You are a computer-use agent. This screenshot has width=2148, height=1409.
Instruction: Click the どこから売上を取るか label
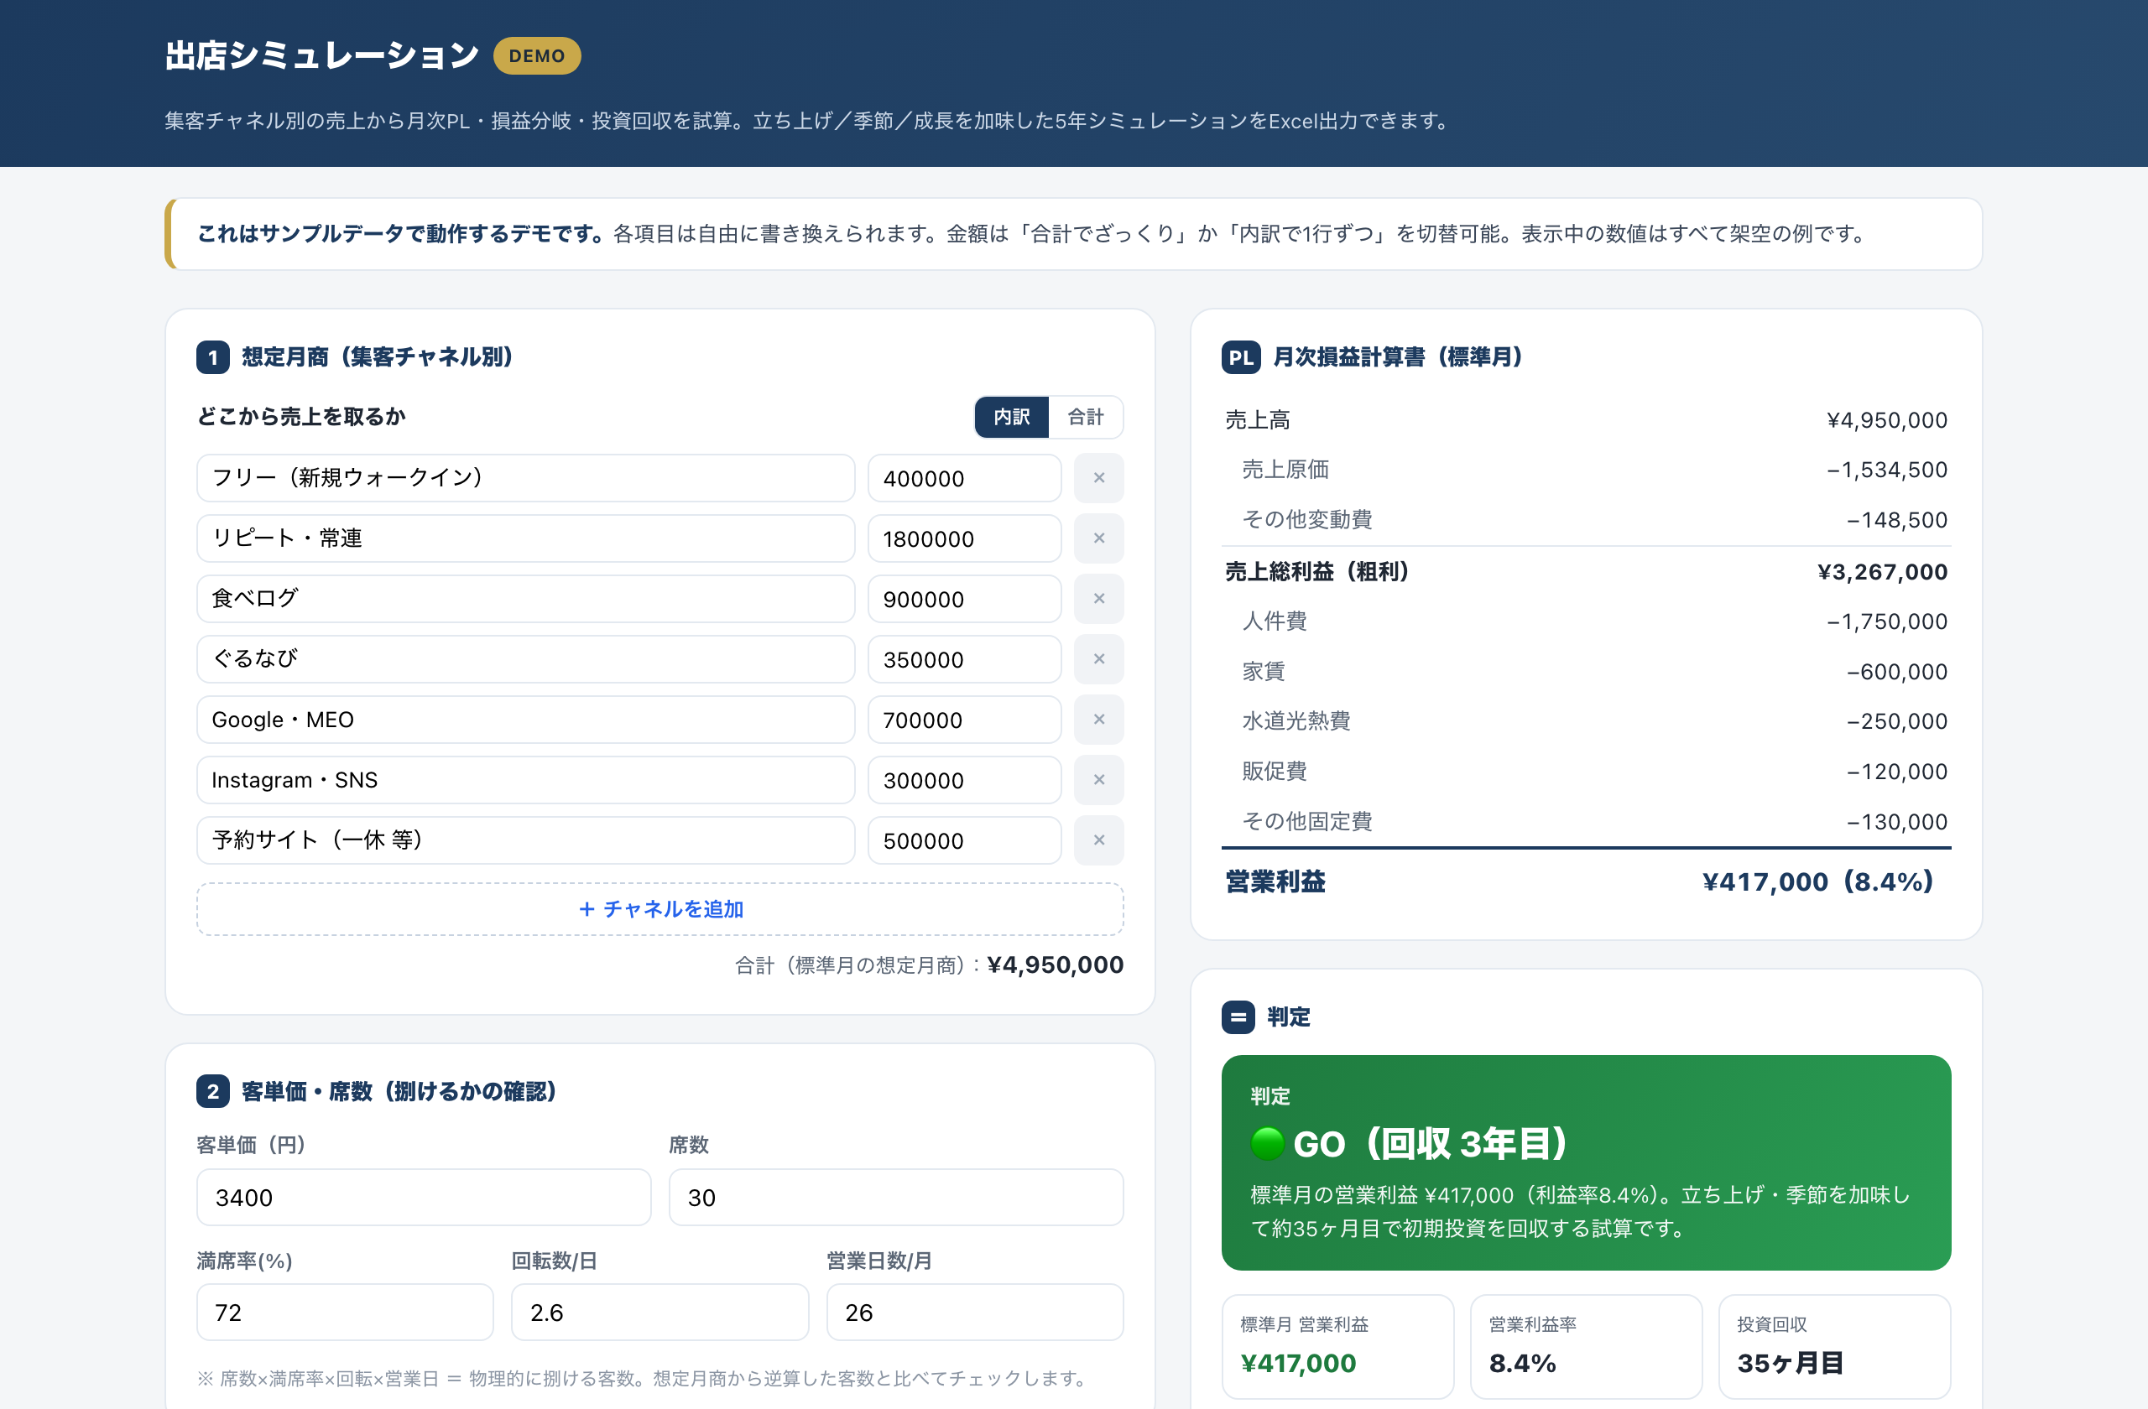[x=301, y=417]
